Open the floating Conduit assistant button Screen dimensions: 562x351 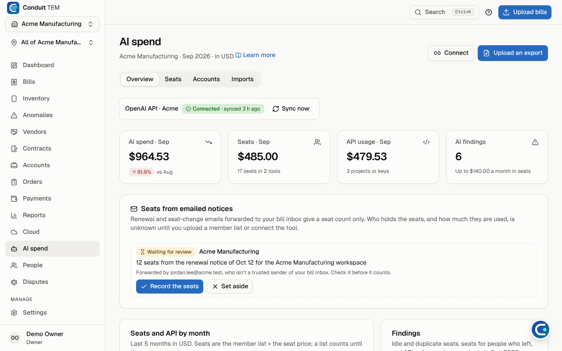point(540,330)
